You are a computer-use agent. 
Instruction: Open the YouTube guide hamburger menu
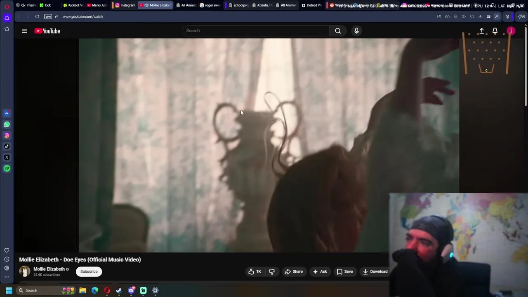[x=24, y=31]
